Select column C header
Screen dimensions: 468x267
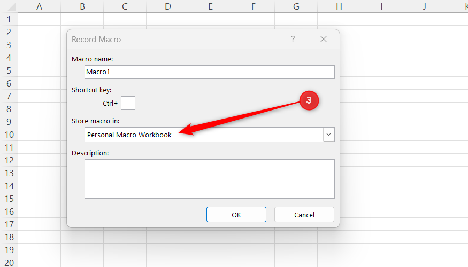click(x=125, y=6)
